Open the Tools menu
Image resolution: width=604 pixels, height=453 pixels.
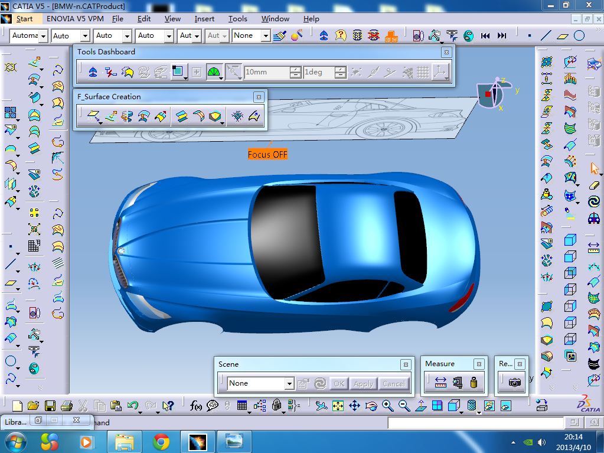(238, 19)
